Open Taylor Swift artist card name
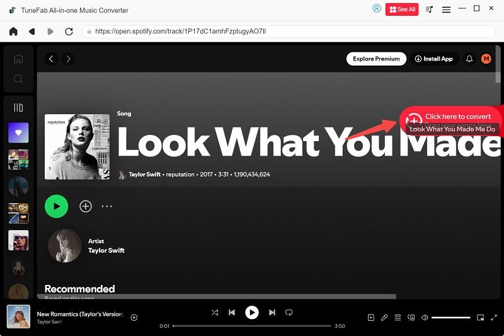The image size is (504, 336). tap(106, 250)
